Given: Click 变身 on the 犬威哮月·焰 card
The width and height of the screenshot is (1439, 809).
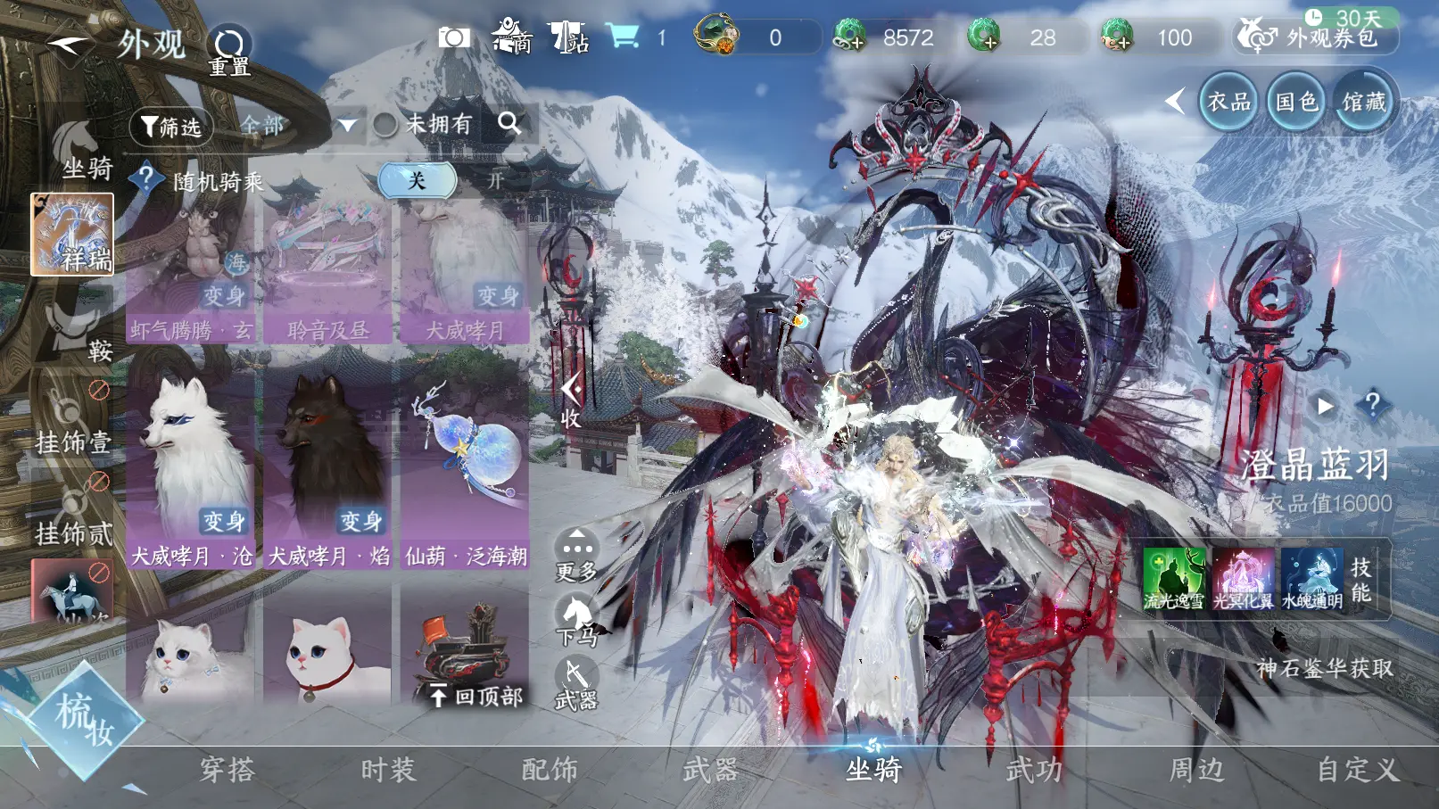Looking at the screenshot, I should 361,521.
